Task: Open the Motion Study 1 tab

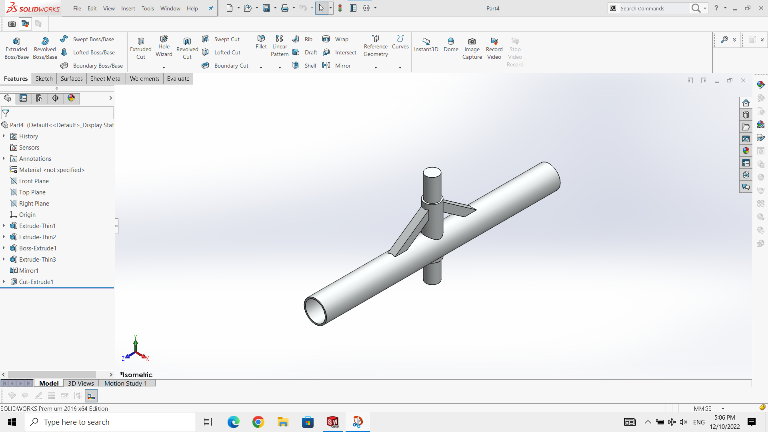Action: (126, 383)
